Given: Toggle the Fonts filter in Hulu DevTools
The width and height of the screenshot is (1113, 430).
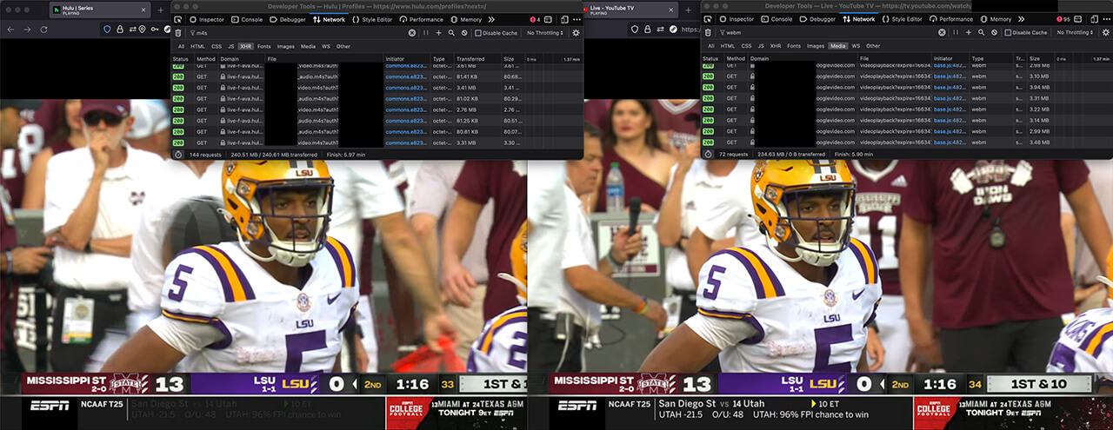Looking at the screenshot, I should [x=264, y=46].
